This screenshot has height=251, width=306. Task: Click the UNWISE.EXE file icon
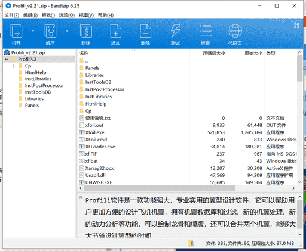tap(82, 182)
